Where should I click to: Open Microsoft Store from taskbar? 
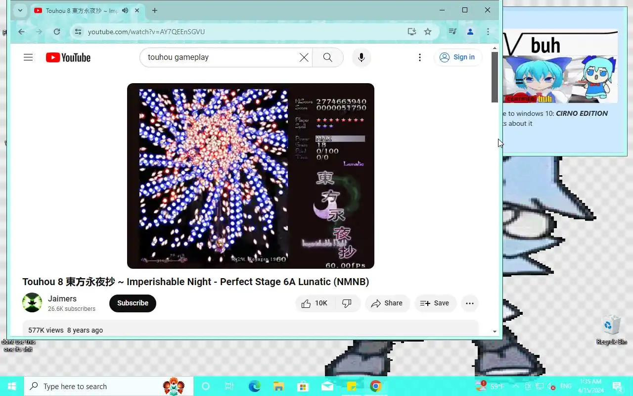(303, 386)
